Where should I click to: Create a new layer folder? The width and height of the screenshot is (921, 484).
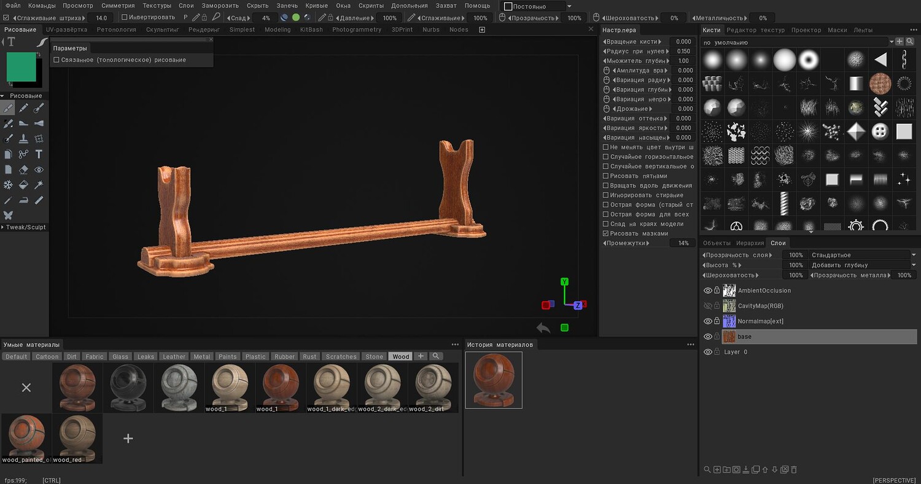[x=727, y=470]
